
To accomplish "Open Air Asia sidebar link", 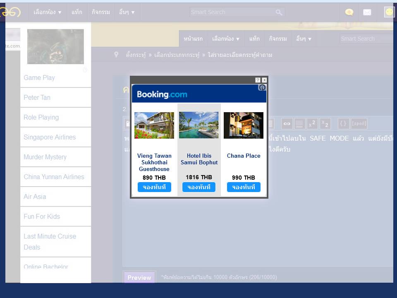I will click(35, 197).
